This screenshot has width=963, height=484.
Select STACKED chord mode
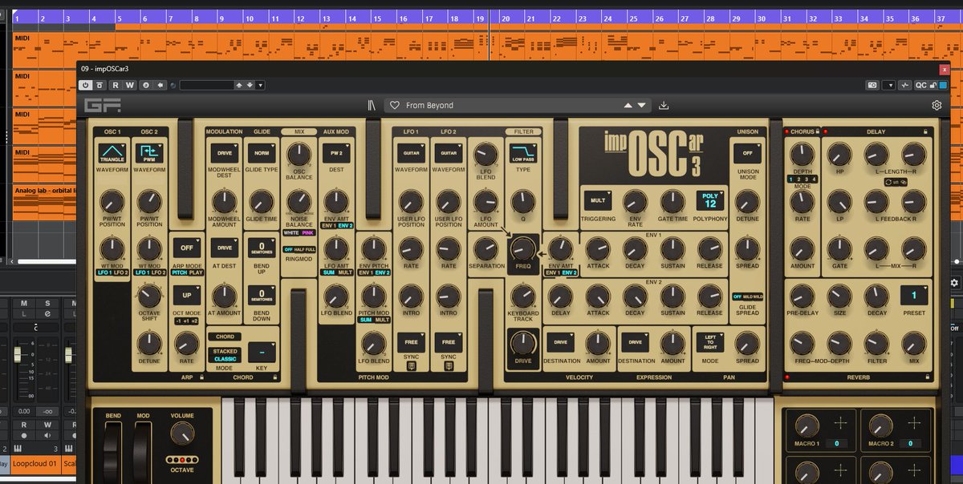coord(225,351)
